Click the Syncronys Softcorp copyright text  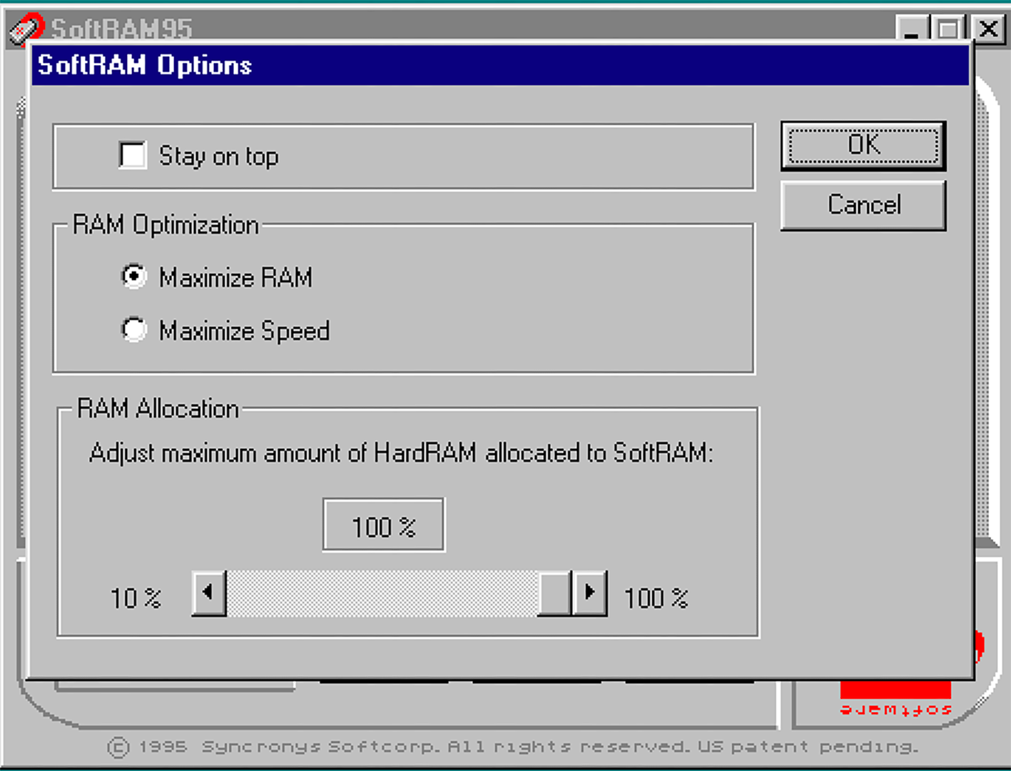pyautogui.click(x=513, y=747)
